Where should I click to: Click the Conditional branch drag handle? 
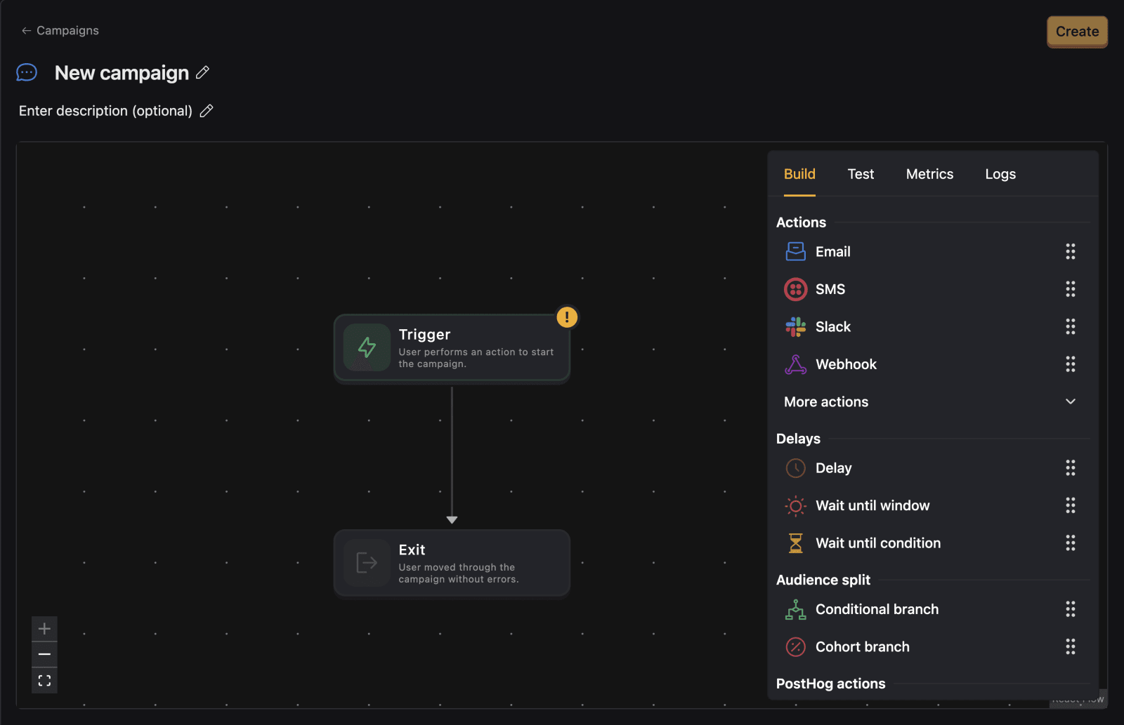click(x=1070, y=609)
